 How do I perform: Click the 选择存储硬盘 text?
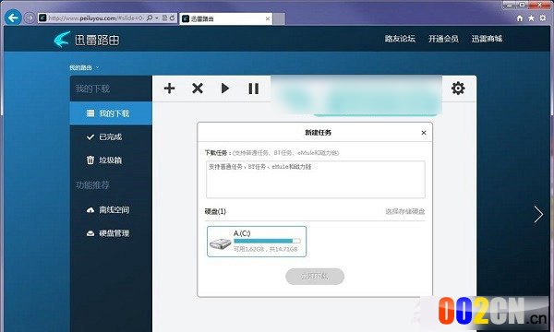coord(405,211)
